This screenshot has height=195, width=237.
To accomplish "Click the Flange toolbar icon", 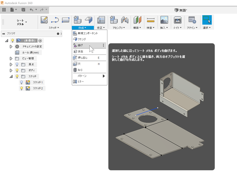I will pyautogui.click(x=89, y=20).
